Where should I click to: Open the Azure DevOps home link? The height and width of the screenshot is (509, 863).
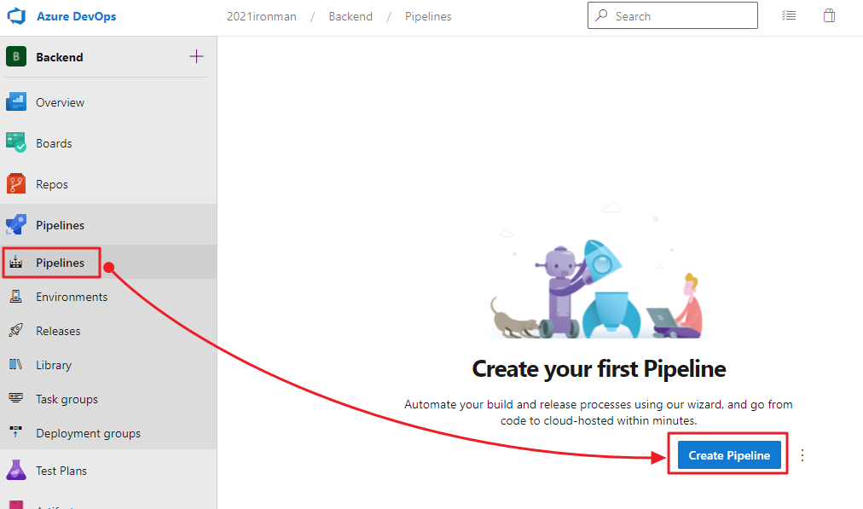click(77, 16)
